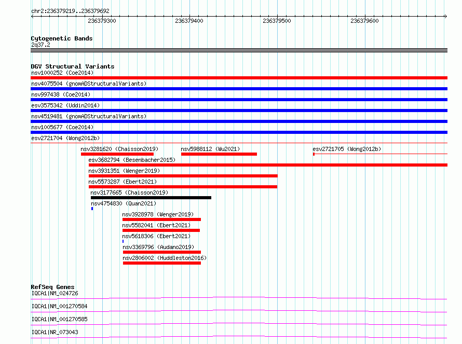The width and height of the screenshot is (462, 344).
Task: Open nsv3928978 (Wenger2019) variant label
Action: (158, 214)
